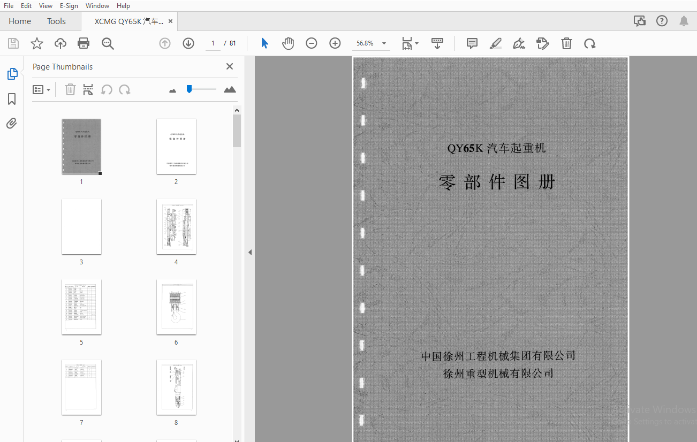
Task: Open the Page Thumbnails sidebar icon
Action: pyautogui.click(x=12, y=74)
